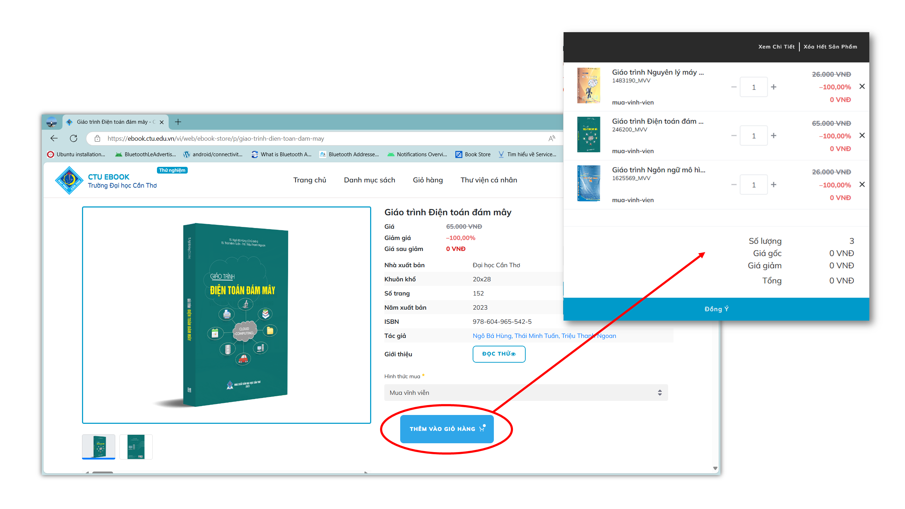The height and width of the screenshot is (509, 905).
Task: Click the increase quantity + icon for first cart item
Action: pos(773,86)
